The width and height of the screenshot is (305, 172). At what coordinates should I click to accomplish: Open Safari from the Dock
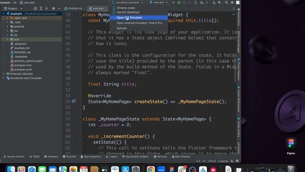tap(32, 169)
